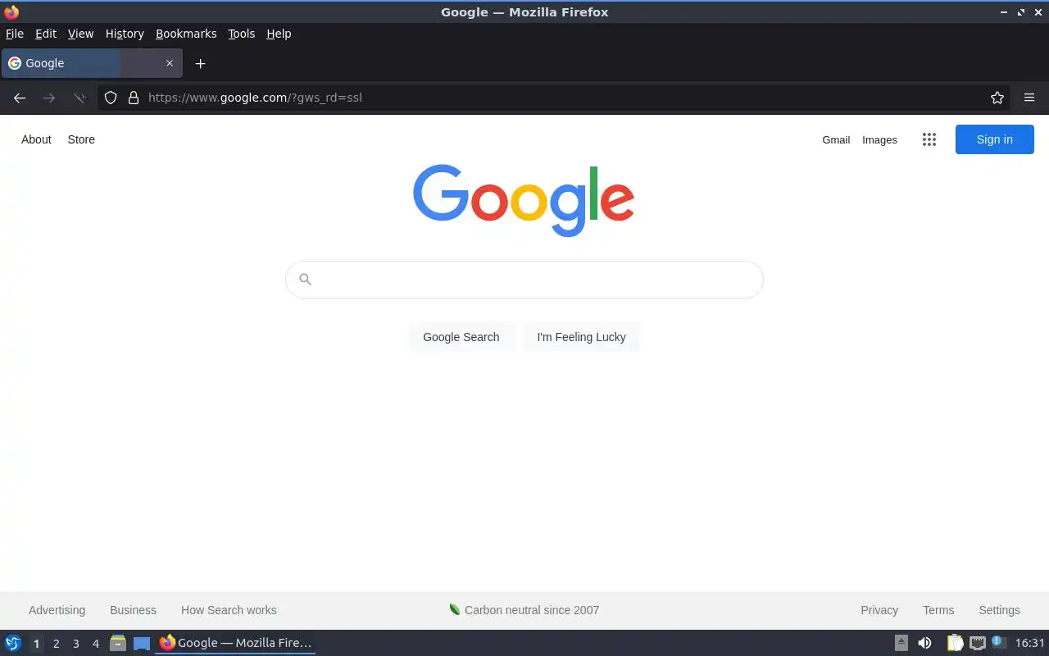The image size is (1049, 656).
Task: Click the forward navigation arrow
Action: pos(49,98)
